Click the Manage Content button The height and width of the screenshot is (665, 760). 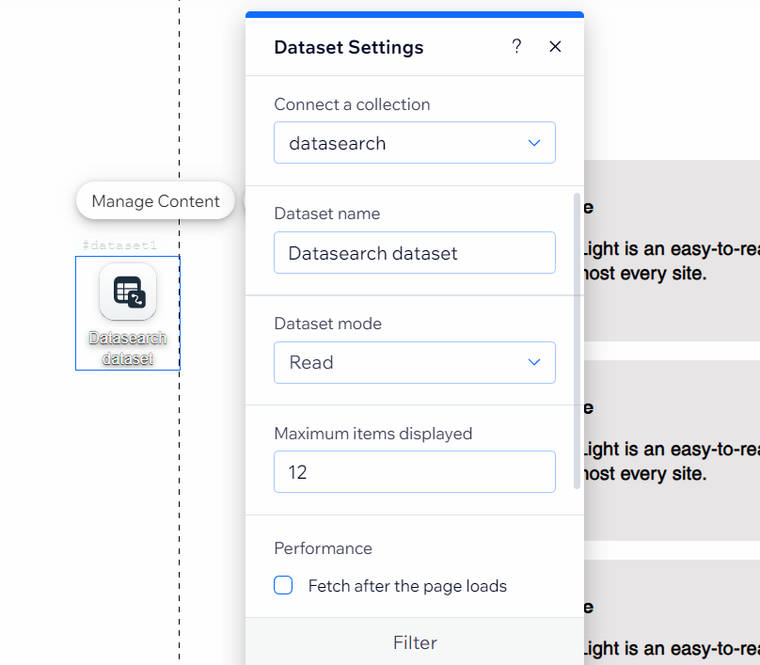pyautogui.click(x=155, y=200)
